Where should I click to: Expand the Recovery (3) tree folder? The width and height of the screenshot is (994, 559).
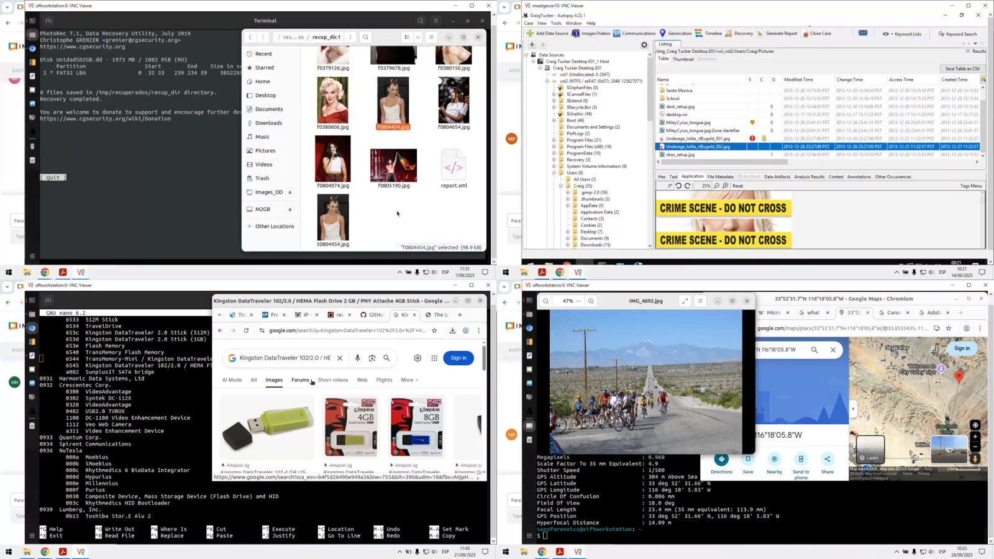(554, 160)
